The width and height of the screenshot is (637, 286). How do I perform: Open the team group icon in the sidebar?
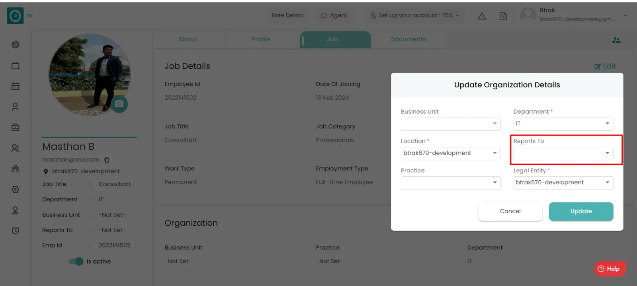[x=16, y=169]
